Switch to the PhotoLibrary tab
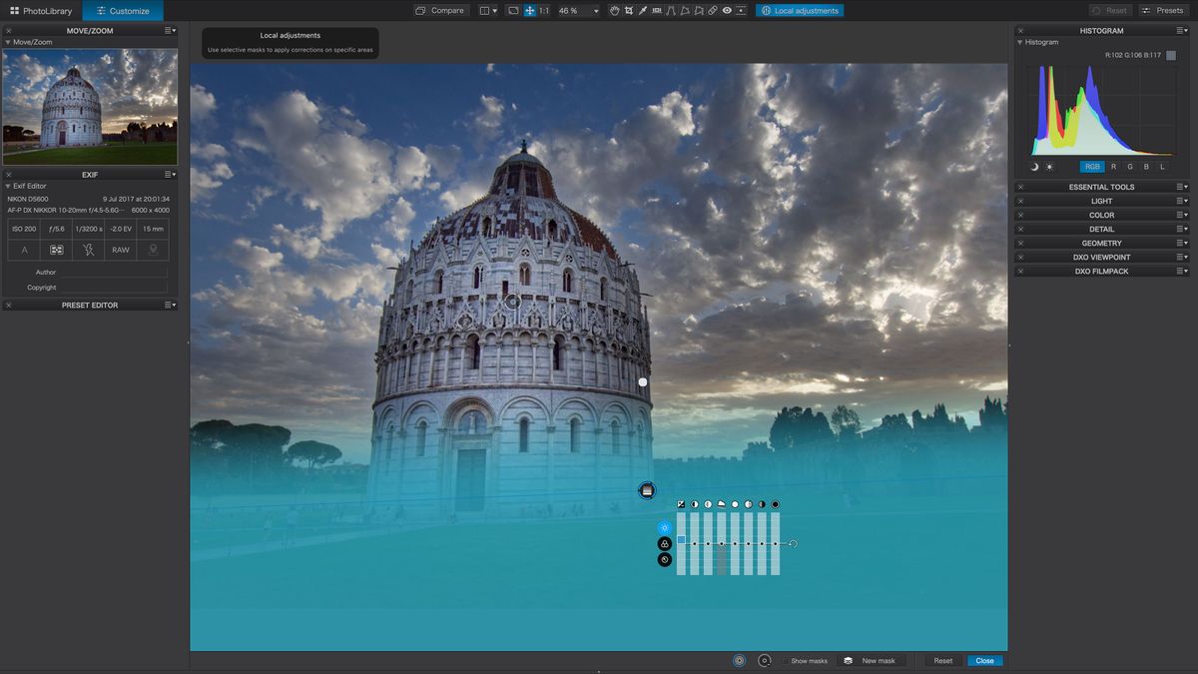 [x=41, y=10]
